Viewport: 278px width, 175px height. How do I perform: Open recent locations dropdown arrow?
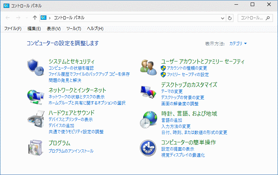coord(27,18)
